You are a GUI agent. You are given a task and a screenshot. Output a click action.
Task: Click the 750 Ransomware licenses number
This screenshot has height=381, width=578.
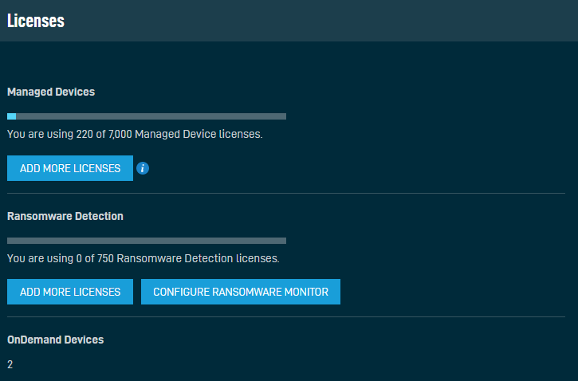[105, 258]
